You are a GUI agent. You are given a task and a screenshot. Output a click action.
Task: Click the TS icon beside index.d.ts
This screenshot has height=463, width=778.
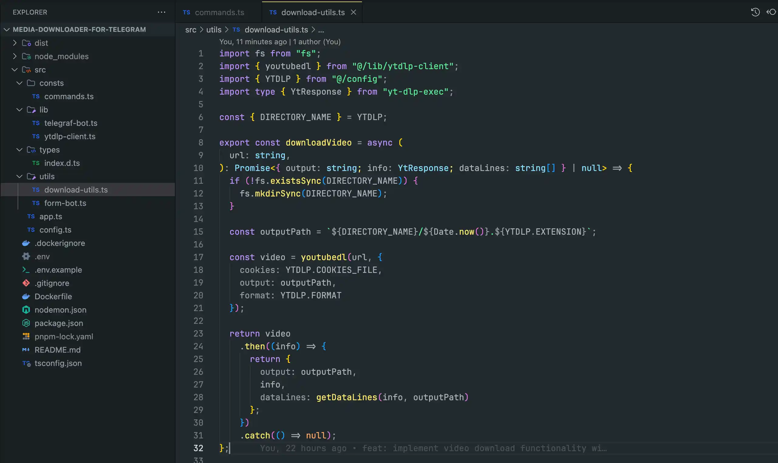pyautogui.click(x=36, y=163)
